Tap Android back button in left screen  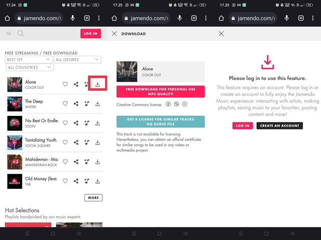[78, 233]
